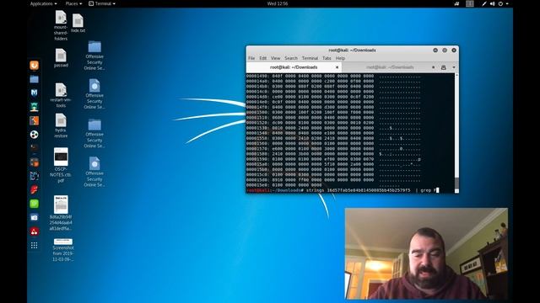Open the black-and-white ball icon in dock
Screen dimensions: 540x303
(34, 135)
